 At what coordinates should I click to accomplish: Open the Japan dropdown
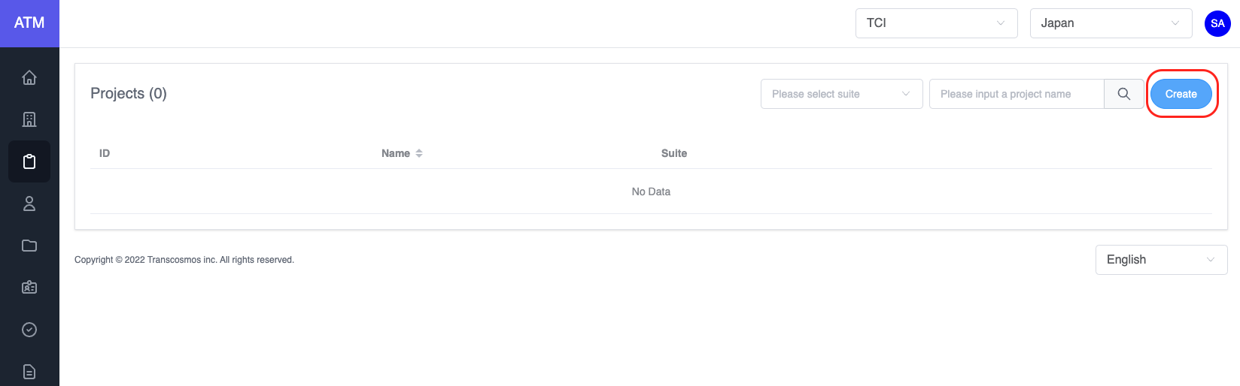[x=1111, y=23]
